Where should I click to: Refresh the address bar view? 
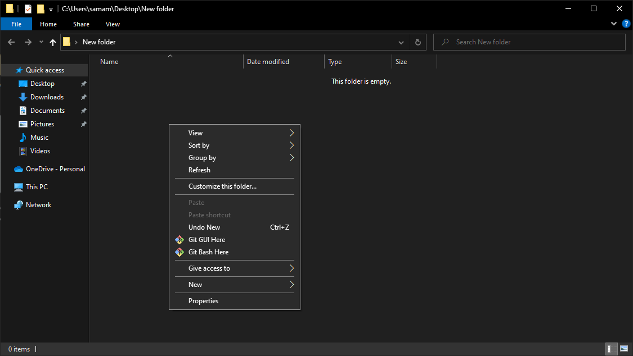pyautogui.click(x=418, y=42)
